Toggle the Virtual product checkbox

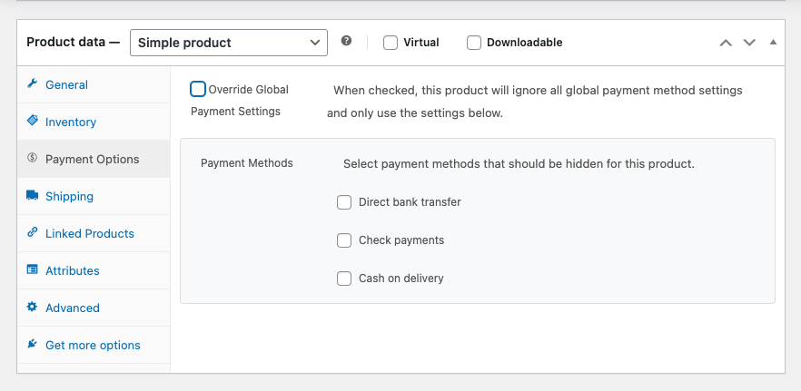click(x=391, y=43)
